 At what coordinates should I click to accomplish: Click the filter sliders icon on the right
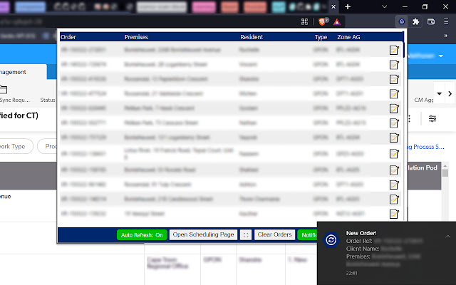click(432, 118)
